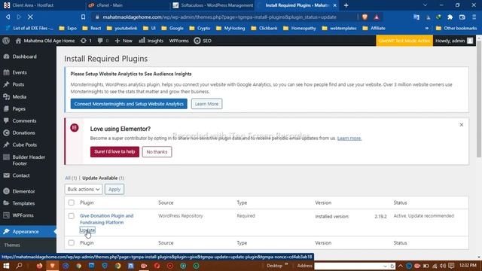Image resolution: width=482 pixels, height=271 pixels.
Task: Open the Bulk actions dropdown
Action: point(84,189)
